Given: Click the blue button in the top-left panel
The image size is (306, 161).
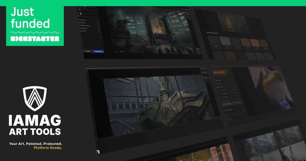Looking at the screenshot, I should [98, 51].
